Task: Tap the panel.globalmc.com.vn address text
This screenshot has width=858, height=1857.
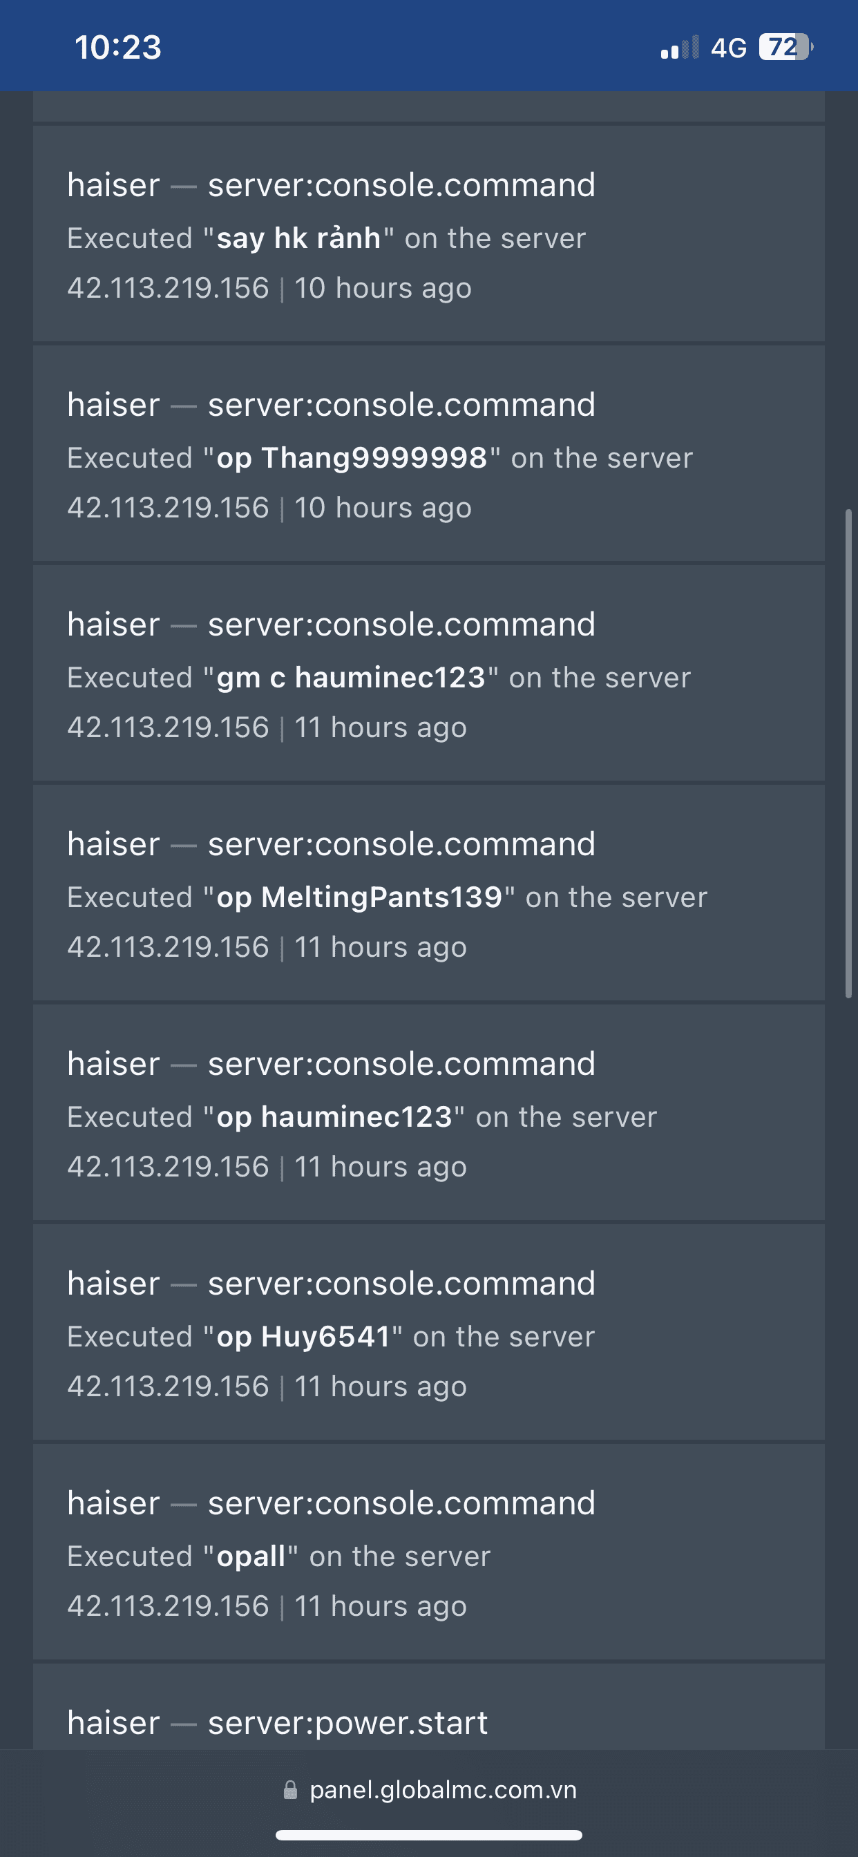Action: click(x=443, y=1791)
